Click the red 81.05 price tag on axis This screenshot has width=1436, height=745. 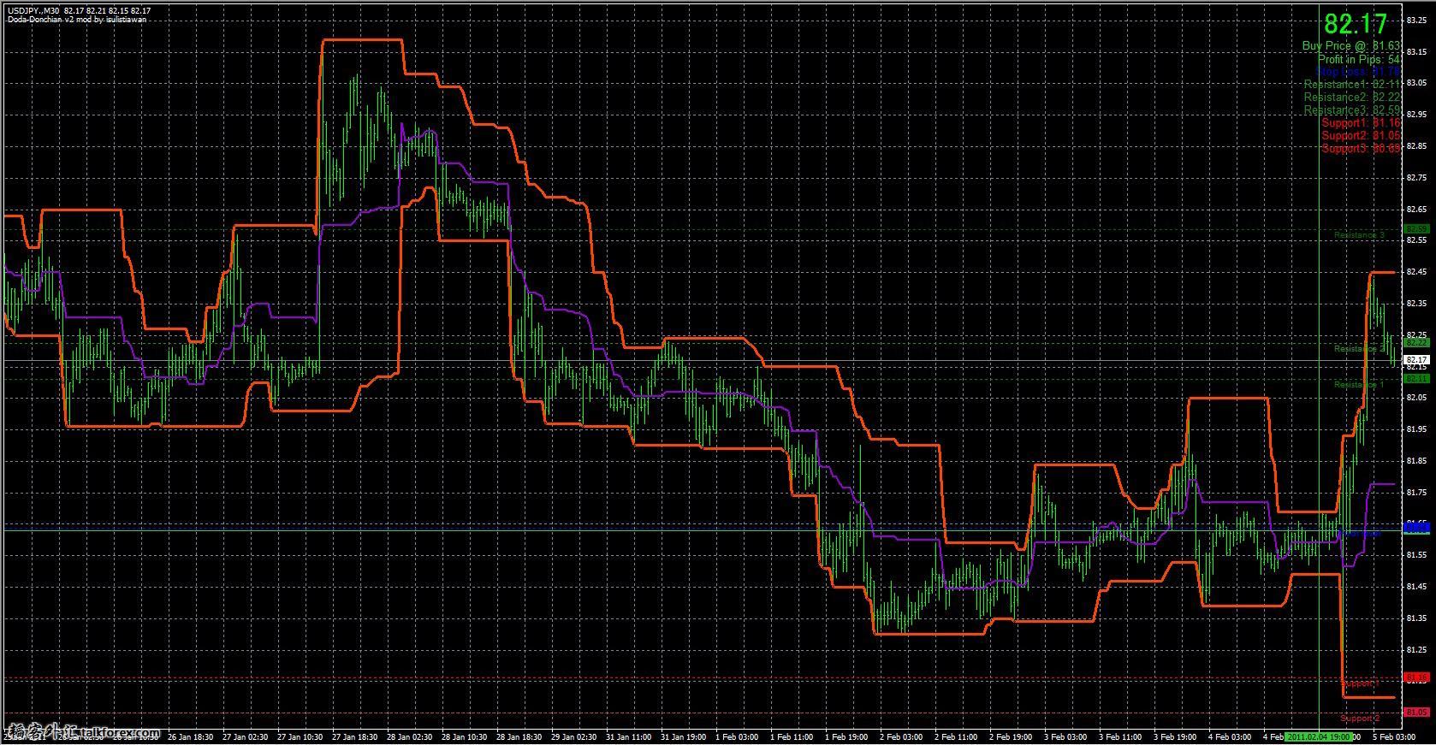(1417, 712)
